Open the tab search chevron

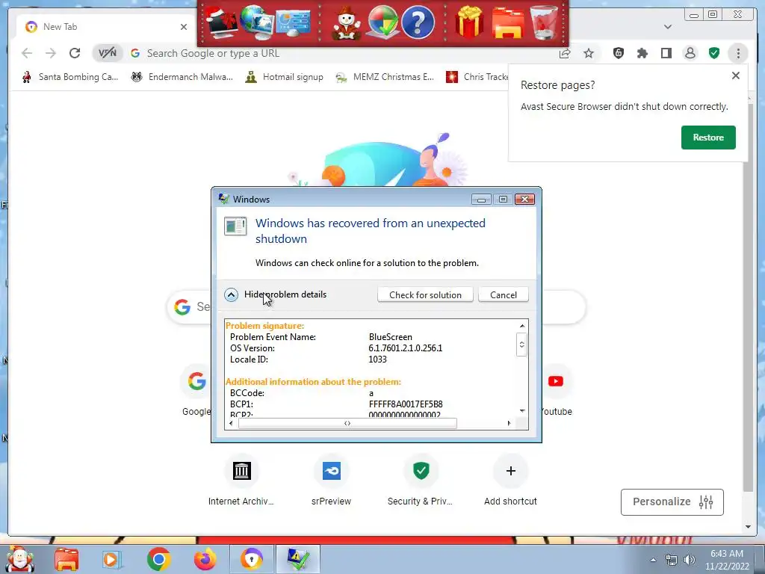click(x=668, y=27)
